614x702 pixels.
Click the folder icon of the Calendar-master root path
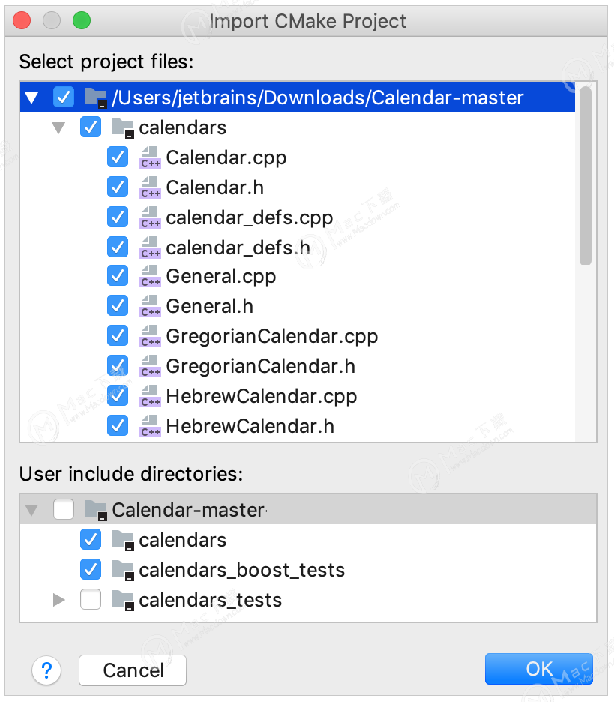point(96,97)
